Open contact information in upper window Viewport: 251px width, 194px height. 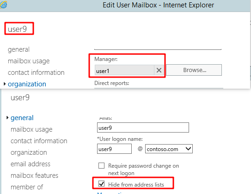[x=36, y=73]
